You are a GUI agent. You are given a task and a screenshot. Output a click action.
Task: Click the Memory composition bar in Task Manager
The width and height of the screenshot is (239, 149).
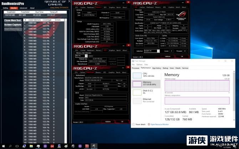coord(197,101)
